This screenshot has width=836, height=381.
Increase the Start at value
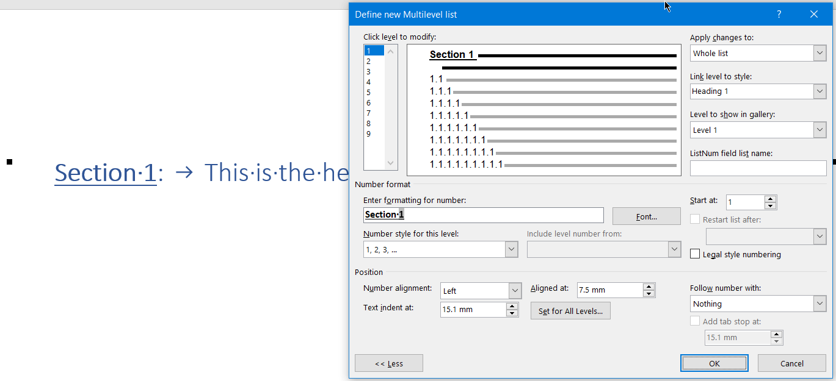771,199
